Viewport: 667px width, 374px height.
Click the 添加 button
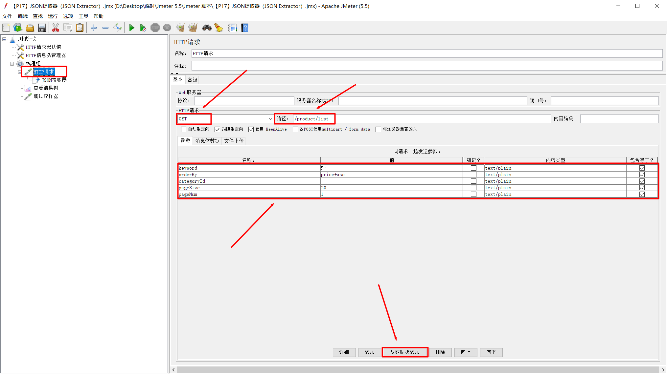tap(370, 352)
